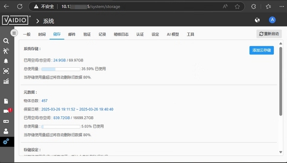Select the 储存 tab

point(57,34)
